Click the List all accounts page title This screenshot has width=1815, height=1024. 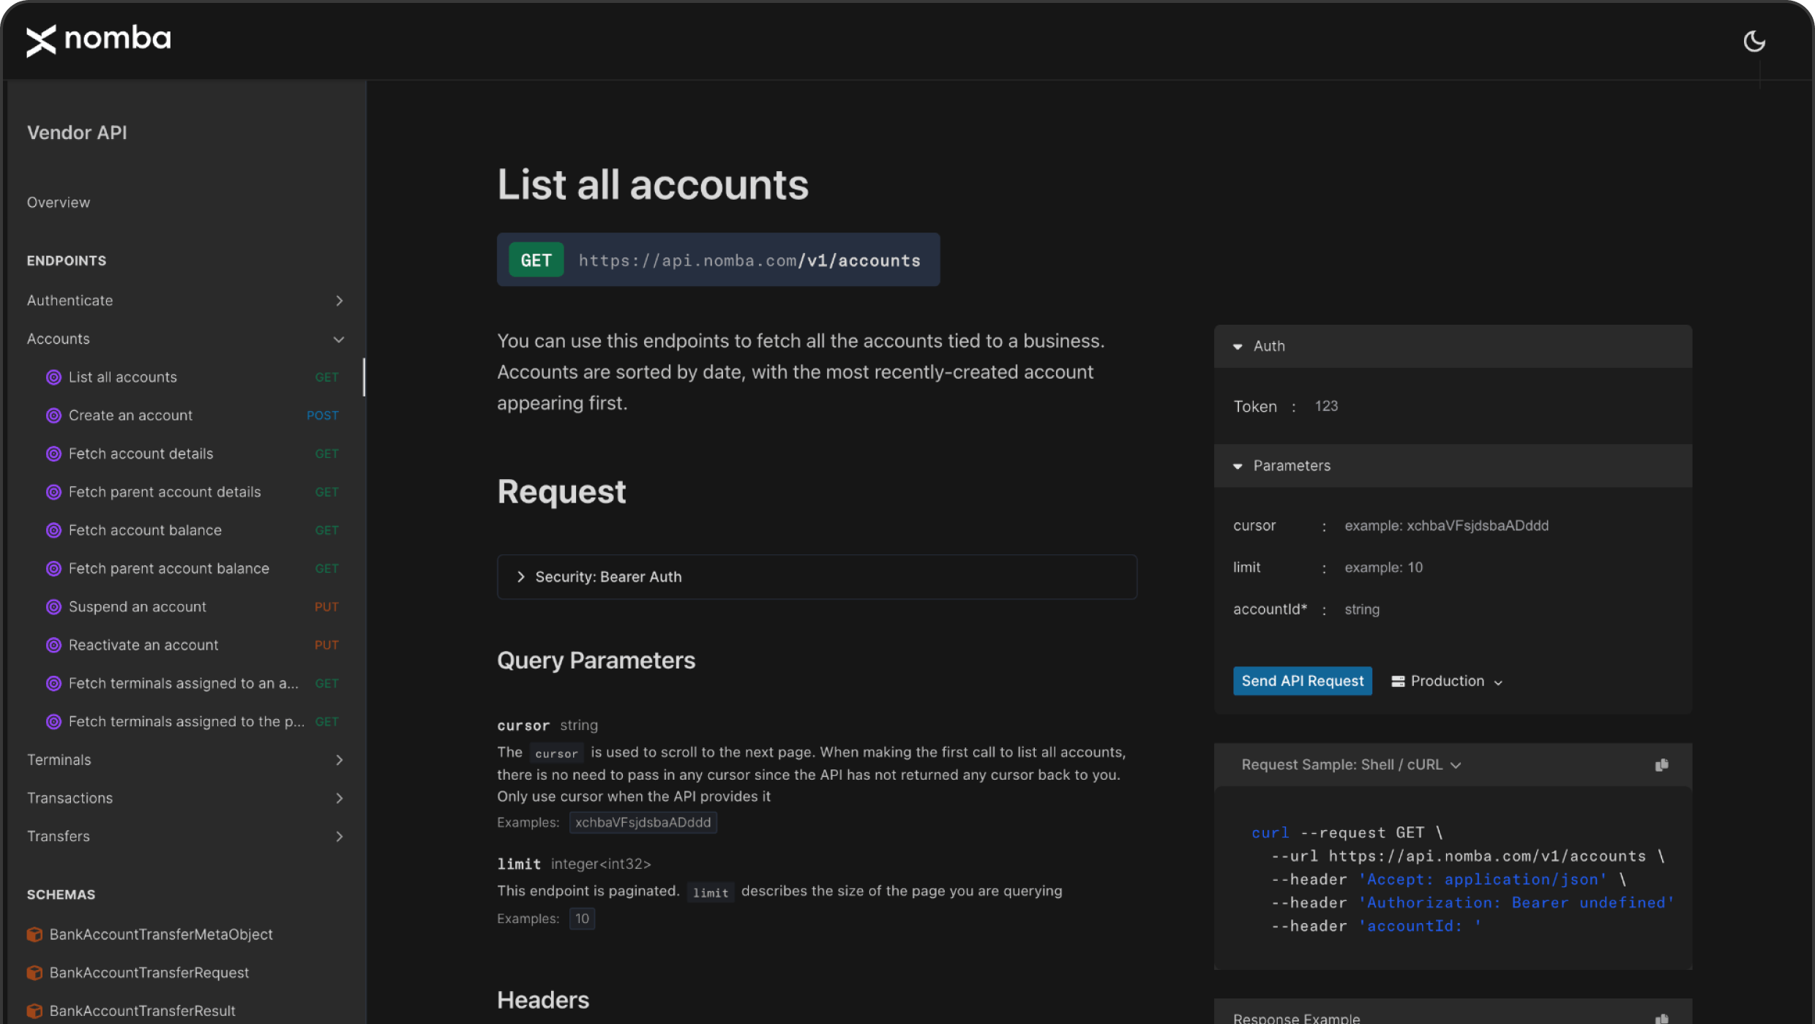pos(653,184)
